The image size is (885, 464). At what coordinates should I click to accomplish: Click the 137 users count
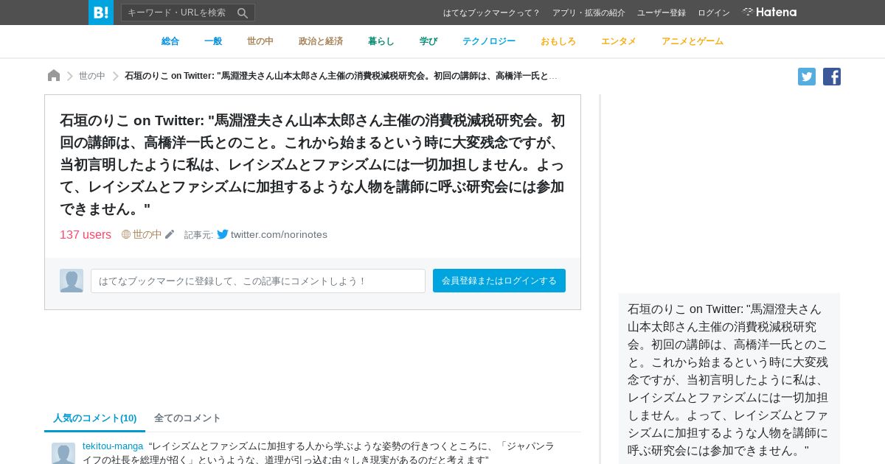pos(86,234)
